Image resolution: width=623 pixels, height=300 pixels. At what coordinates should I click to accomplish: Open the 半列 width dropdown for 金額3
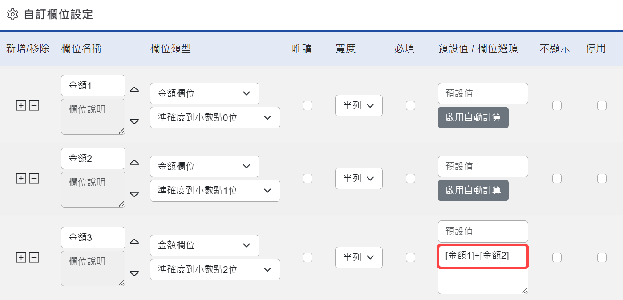click(x=359, y=257)
